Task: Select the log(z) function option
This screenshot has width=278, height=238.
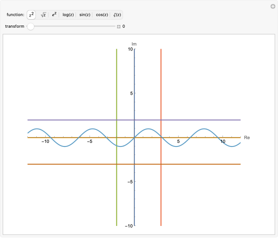Action: point(68,15)
